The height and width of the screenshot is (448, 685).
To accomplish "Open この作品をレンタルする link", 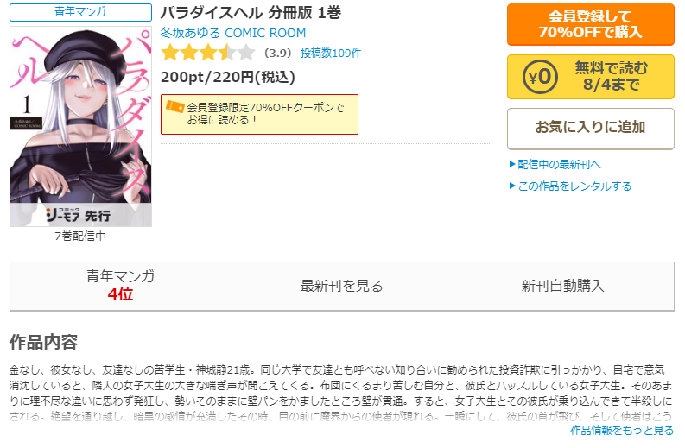I will 574,186.
